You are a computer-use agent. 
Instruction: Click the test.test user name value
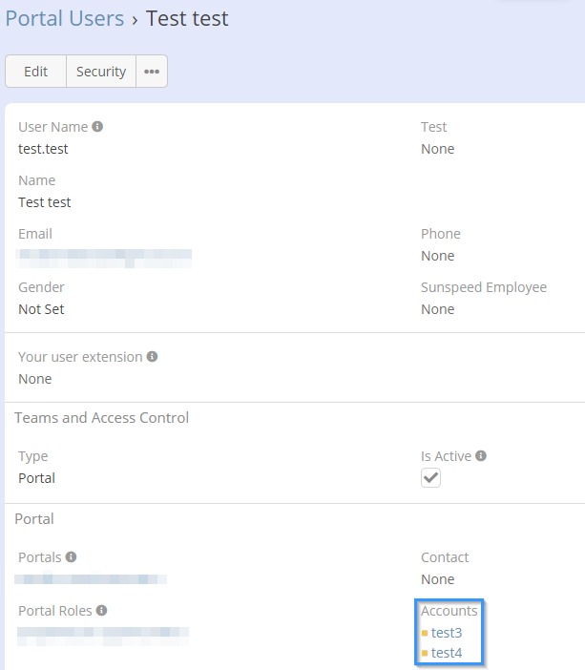coord(43,149)
